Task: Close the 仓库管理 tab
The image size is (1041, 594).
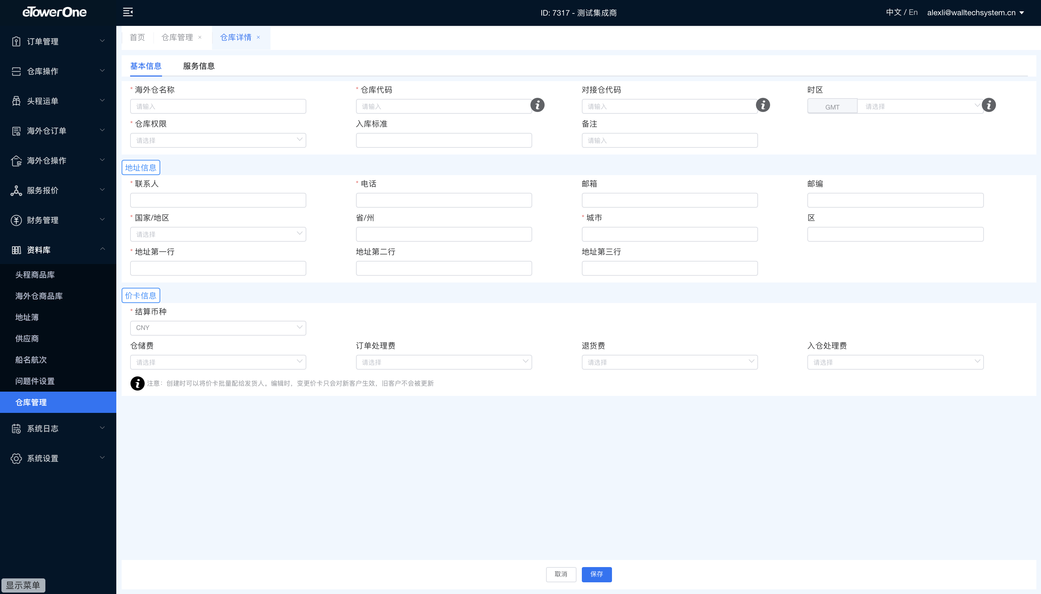Action: point(200,37)
